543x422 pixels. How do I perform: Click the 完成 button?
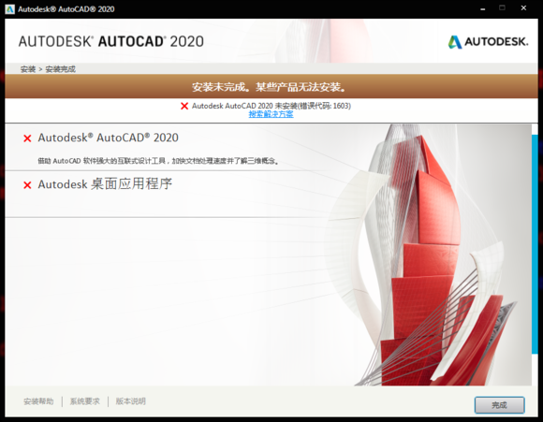point(499,405)
